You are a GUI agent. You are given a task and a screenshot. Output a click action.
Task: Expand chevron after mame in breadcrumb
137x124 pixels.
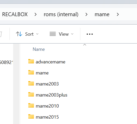coord(118,14)
